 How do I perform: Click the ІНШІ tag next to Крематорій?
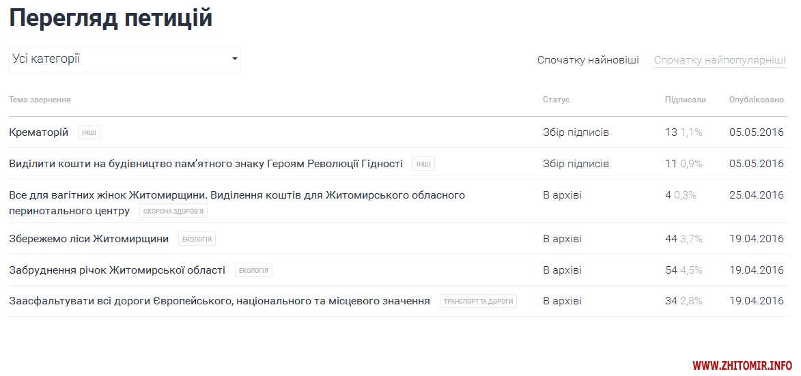point(89,132)
